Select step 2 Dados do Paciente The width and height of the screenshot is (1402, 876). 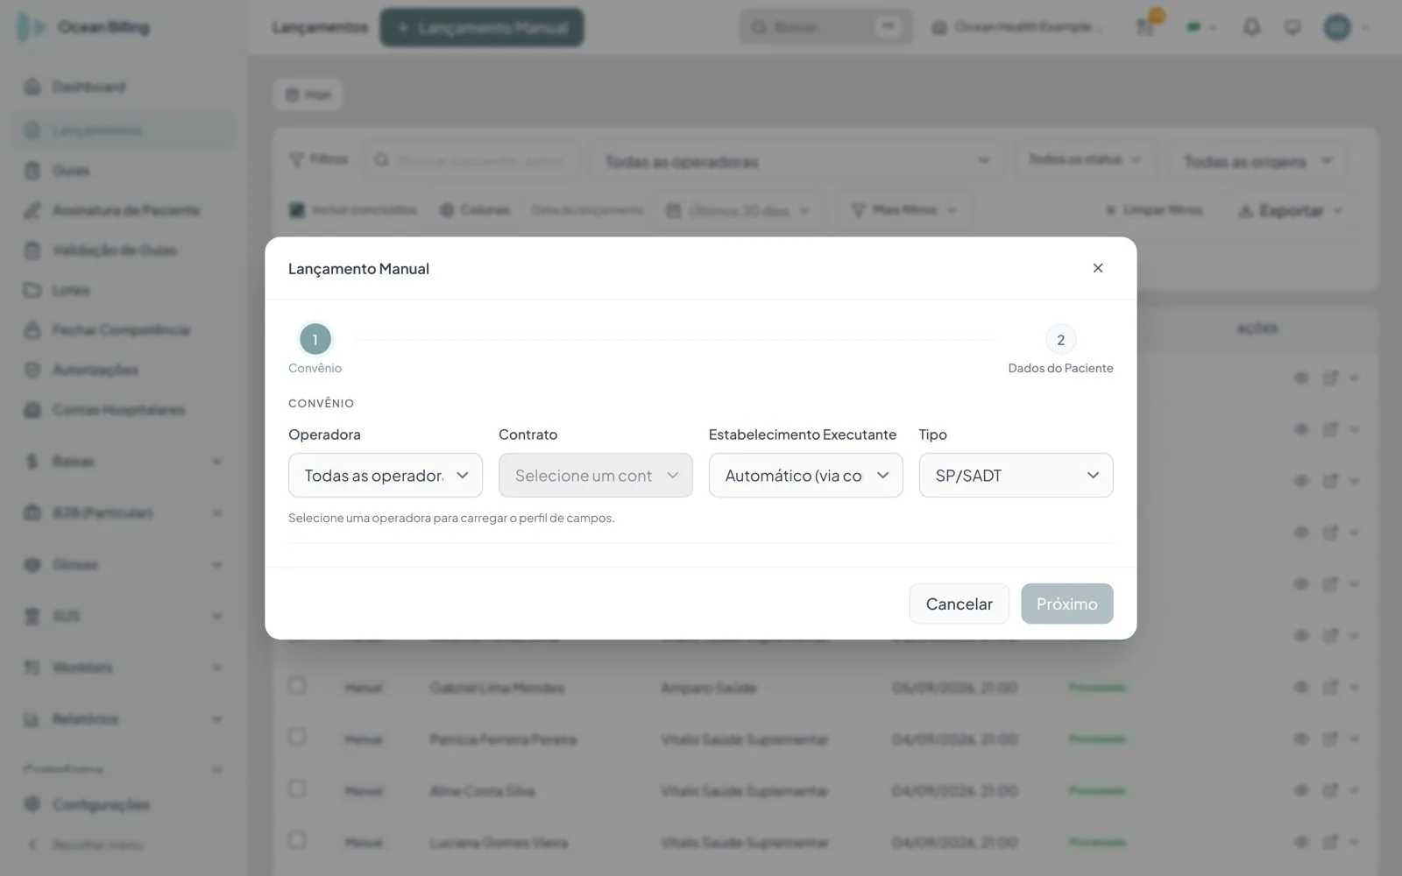(x=1061, y=339)
